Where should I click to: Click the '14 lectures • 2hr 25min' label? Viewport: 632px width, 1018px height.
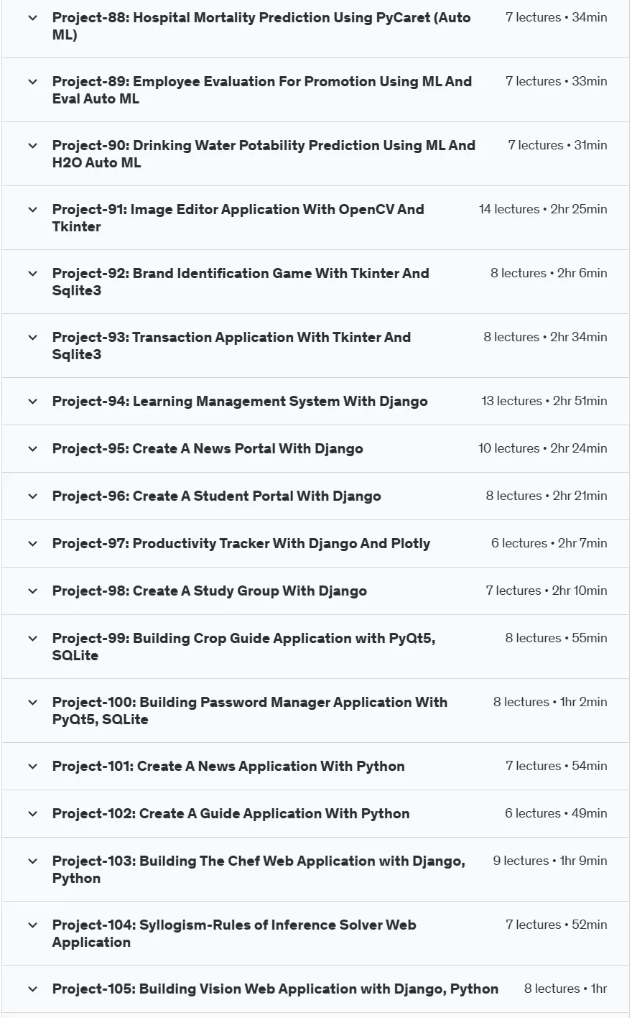tap(543, 209)
